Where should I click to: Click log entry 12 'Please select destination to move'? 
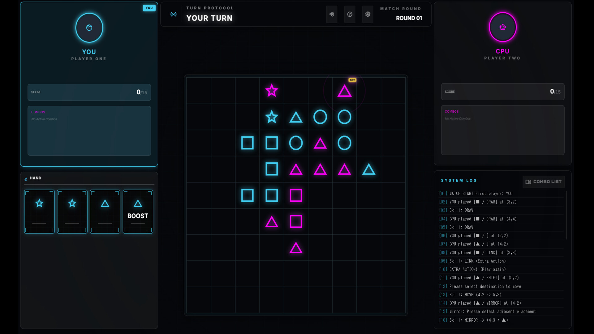click(x=485, y=286)
